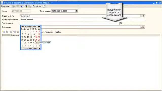Select day 16 in the calendar
Image resolution: width=162 pixels, height=91 pixels.
tap(31, 37)
